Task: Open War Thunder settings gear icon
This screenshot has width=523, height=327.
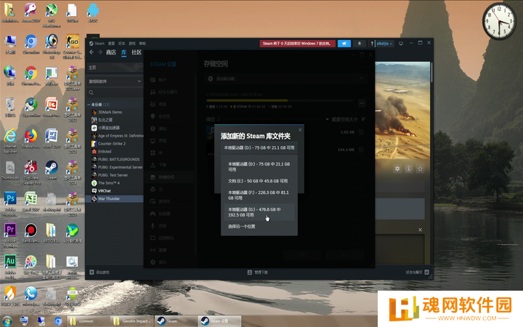Action: [397, 169]
